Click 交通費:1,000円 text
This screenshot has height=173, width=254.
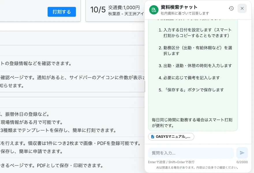pos(124,7)
